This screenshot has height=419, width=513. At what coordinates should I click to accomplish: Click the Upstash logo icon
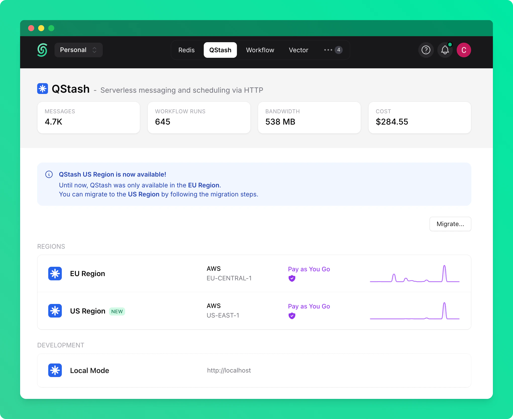point(42,50)
